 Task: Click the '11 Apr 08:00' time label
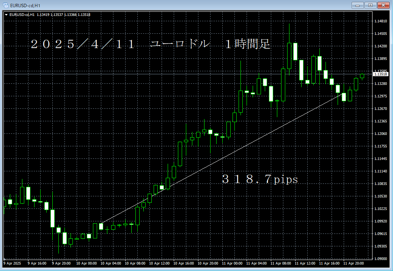click(x=281, y=263)
